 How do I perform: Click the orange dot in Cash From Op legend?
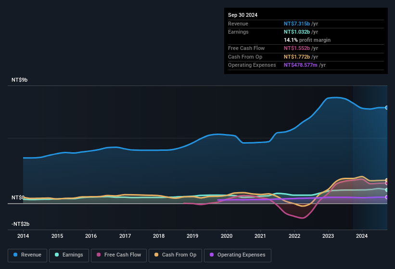click(156, 255)
